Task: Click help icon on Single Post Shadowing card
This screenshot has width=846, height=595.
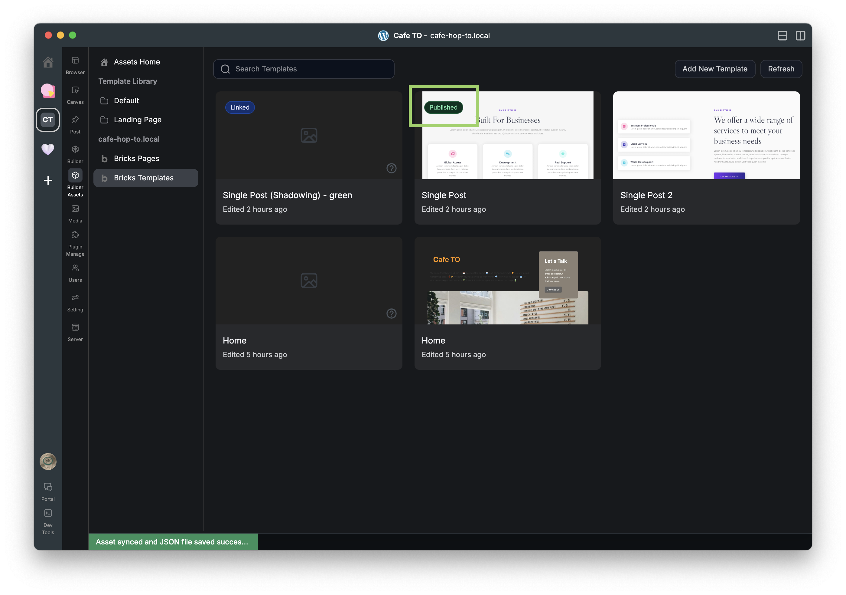Action: coord(391,168)
